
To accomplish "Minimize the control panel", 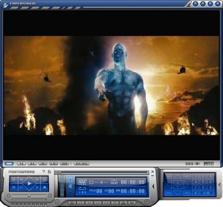I will (153, 176).
